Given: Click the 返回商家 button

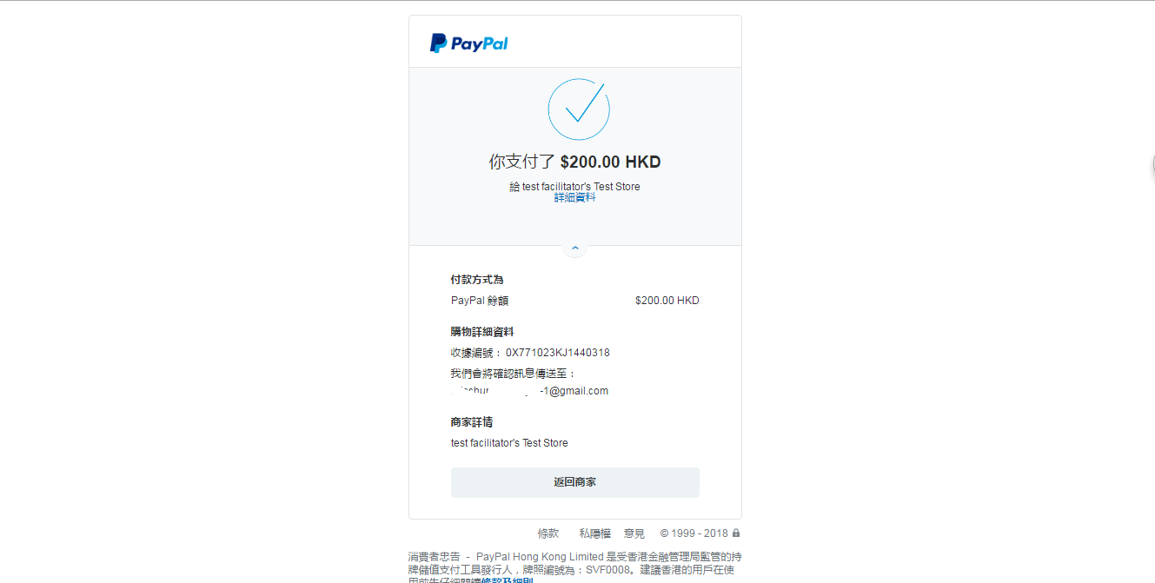Looking at the screenshot, I should 575,482.
